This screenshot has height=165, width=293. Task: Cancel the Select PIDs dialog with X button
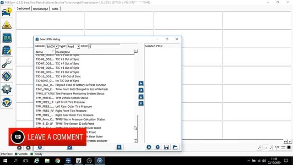[119, 147]
